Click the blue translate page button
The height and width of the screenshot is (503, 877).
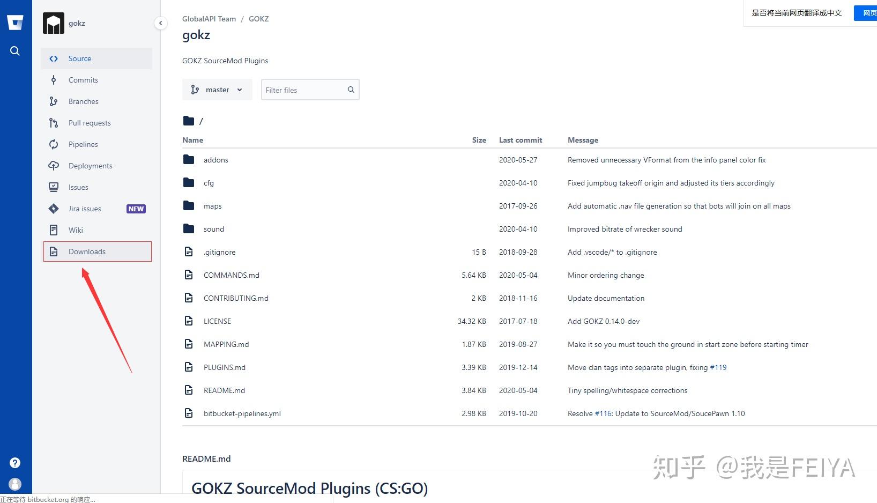click(x=865, y=13)
